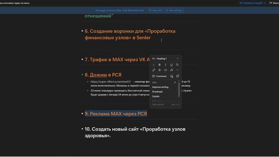Click the AI skills list scrollbar
279x157 pixels.
point(179,89)
